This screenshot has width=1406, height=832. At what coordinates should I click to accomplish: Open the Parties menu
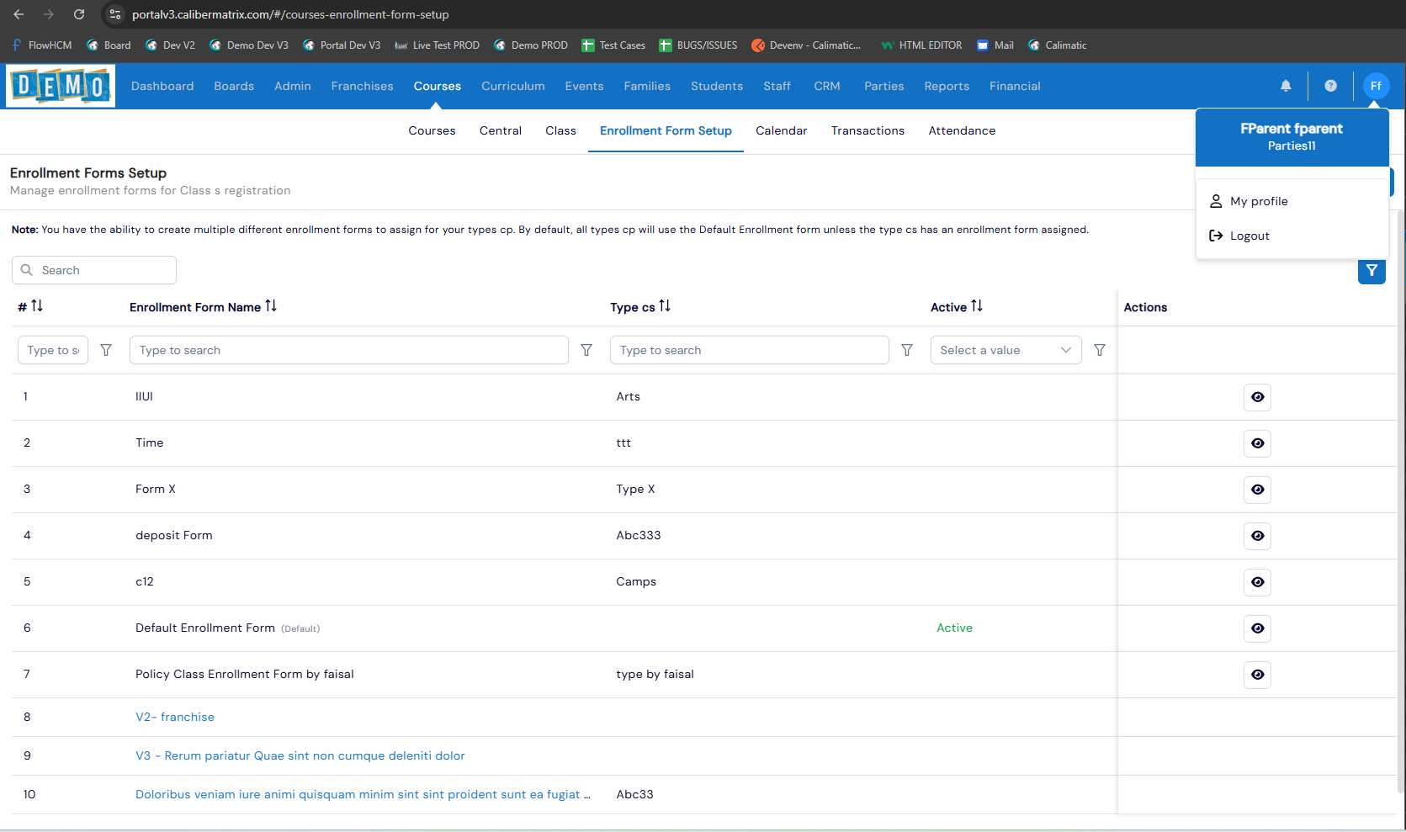[883, 86]
